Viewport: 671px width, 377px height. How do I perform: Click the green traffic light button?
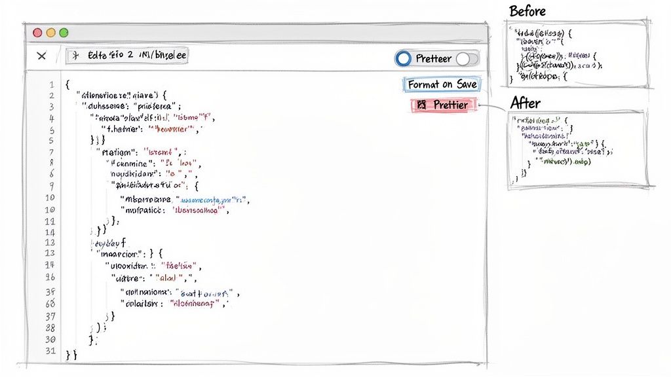[62, 31]
